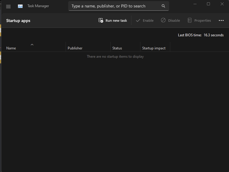Click the Startup apps heading
229x172 pixels.
[x=18, y=21]
